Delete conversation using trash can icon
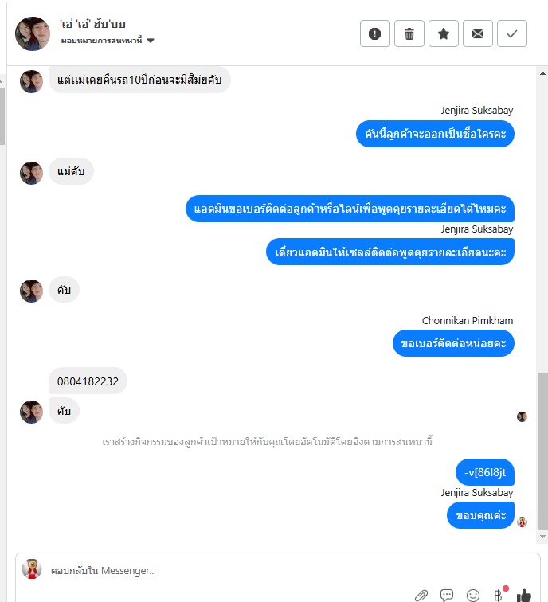This screenshot has width=548, height=602. (409, 33)
